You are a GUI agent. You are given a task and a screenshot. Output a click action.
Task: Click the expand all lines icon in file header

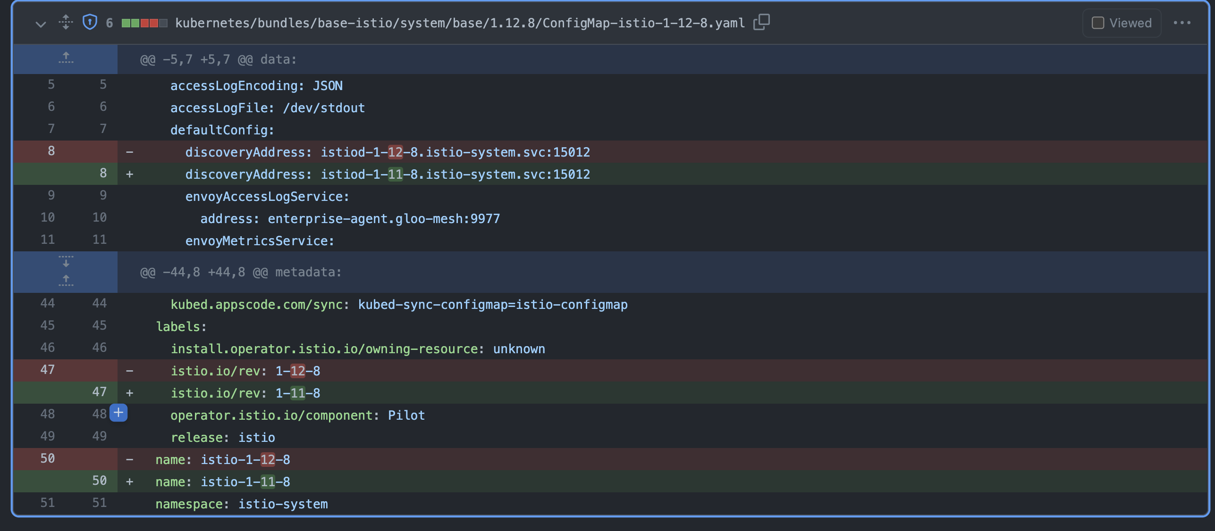click(66, 22)
